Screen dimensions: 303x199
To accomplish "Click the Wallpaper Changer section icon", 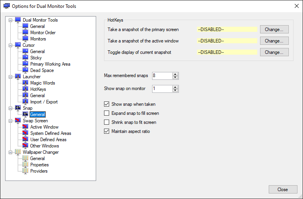I will coord(18,152).
